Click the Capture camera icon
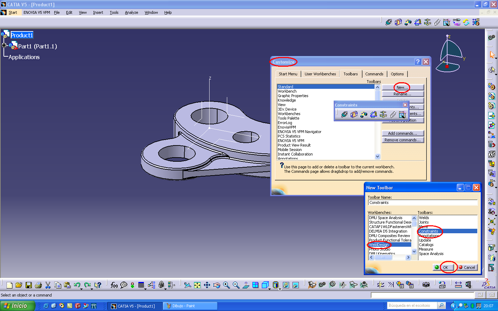This screenshot has width=498, height=311. [426, 285]
